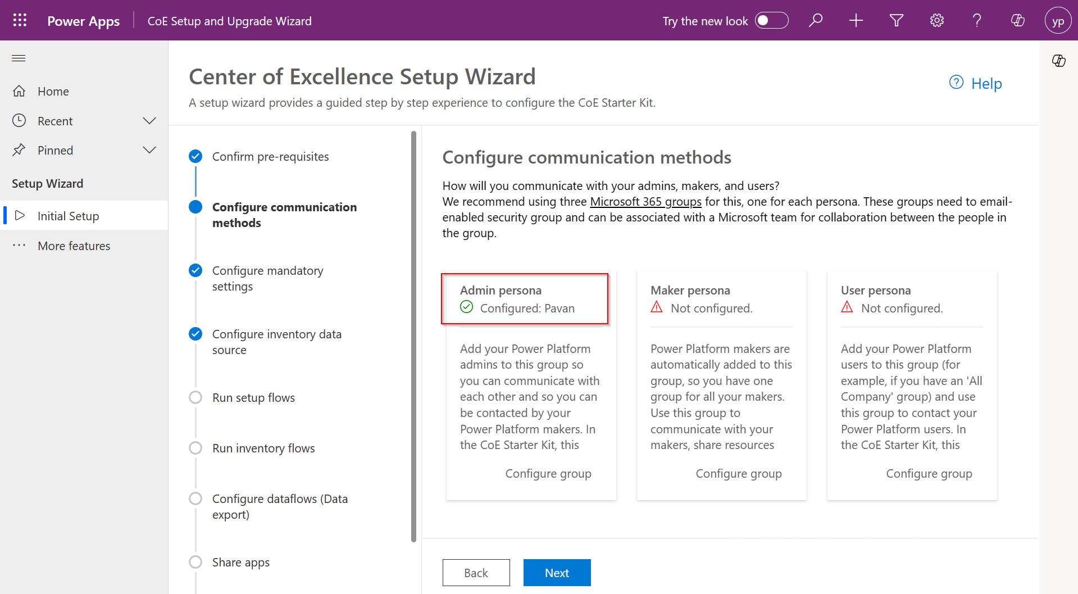The width and height of the screenshot is (1078, 594).
Task: Click the filter funnel icon
Action: tap(896, 20)
